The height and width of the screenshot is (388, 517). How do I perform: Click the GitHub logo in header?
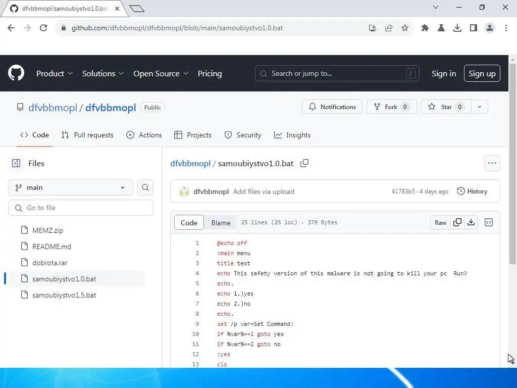pos(16,73)
